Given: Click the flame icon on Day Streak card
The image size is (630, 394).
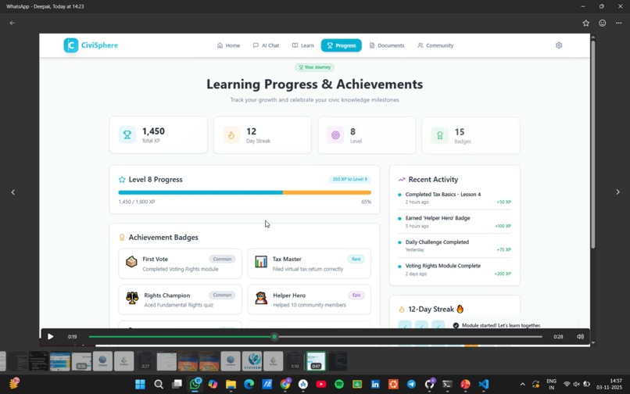Looking at the screenshot, I should [231, 135].
